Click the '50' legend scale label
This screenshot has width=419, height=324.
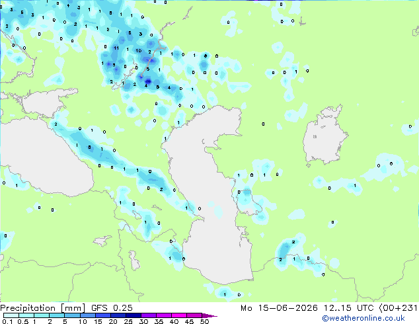[205, 321]
